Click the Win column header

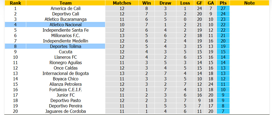click(x=147, y=3)
